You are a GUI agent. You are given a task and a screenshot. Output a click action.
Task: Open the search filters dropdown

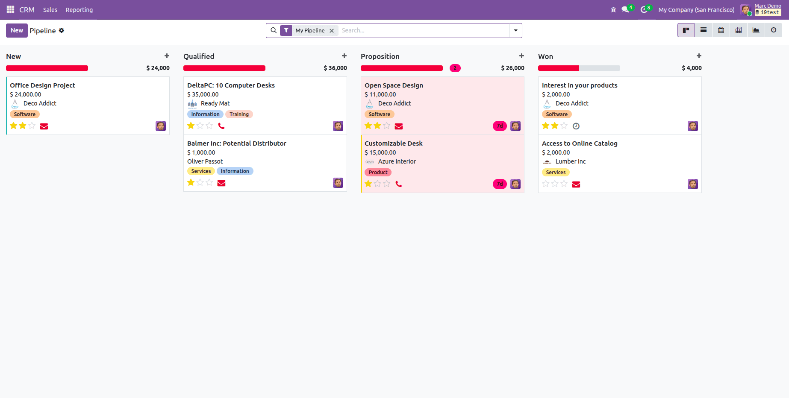(516, 30)
